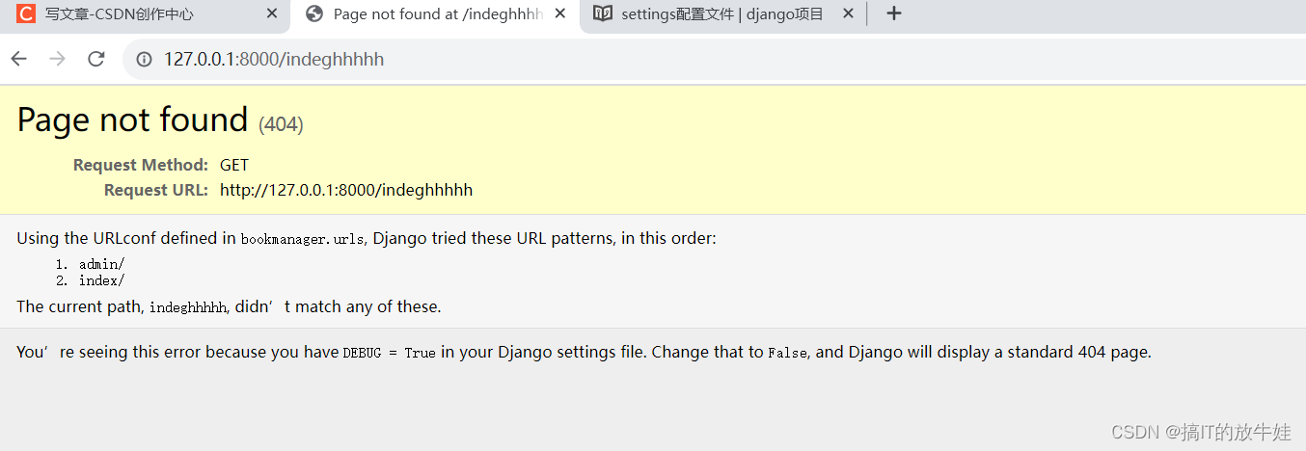Screen dimensions: 1306x451
Task: Click the DEBUG = True code text
Action: (x=390, y=353)
